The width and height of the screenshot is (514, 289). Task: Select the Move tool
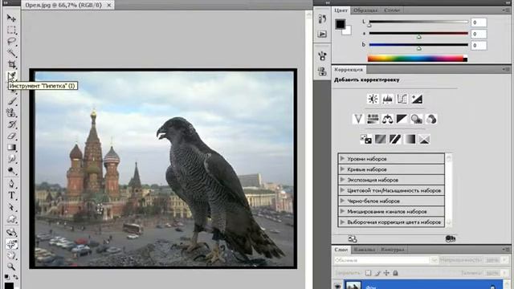11,18
